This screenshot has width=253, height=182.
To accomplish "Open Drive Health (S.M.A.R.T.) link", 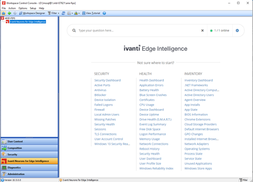I will pos(156,119).
